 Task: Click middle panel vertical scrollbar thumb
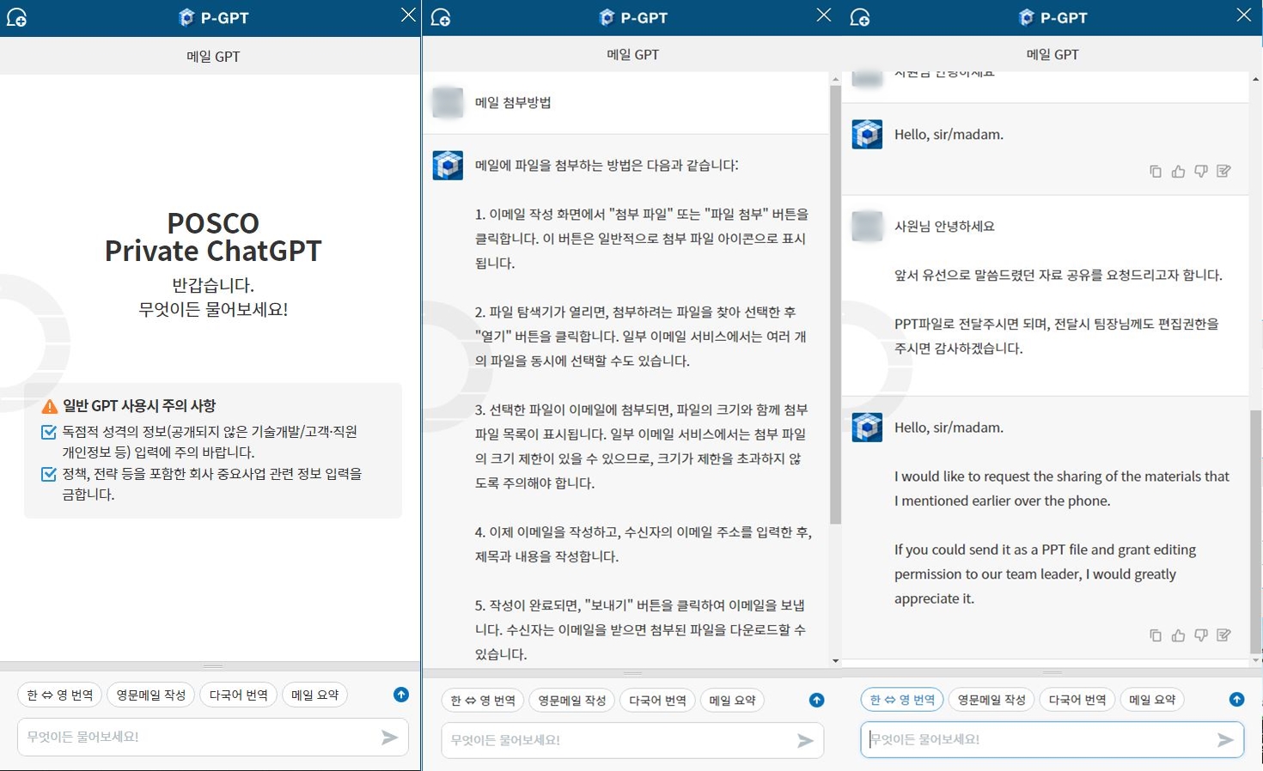click(x=835, y=305)
